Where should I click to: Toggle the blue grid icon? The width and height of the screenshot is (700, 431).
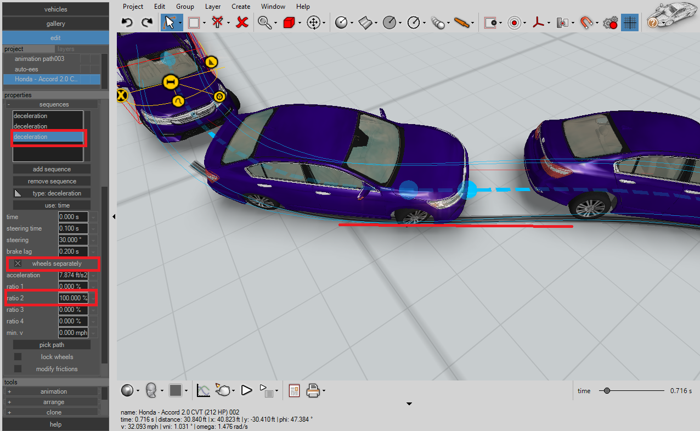point(630,23)
